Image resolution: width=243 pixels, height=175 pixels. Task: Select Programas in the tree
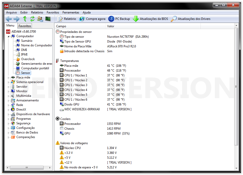[x=23, y=119]
